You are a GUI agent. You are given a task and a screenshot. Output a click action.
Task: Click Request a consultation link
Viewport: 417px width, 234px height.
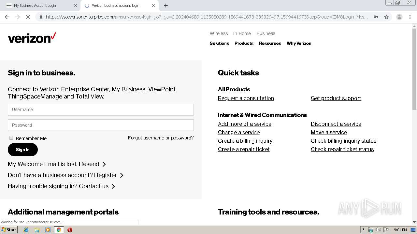tap(246, 98)
